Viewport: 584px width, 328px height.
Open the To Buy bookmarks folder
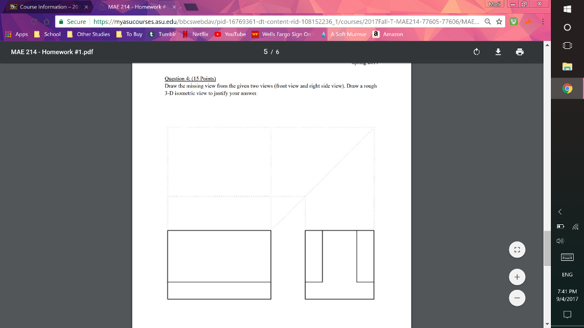pos(131,34)
